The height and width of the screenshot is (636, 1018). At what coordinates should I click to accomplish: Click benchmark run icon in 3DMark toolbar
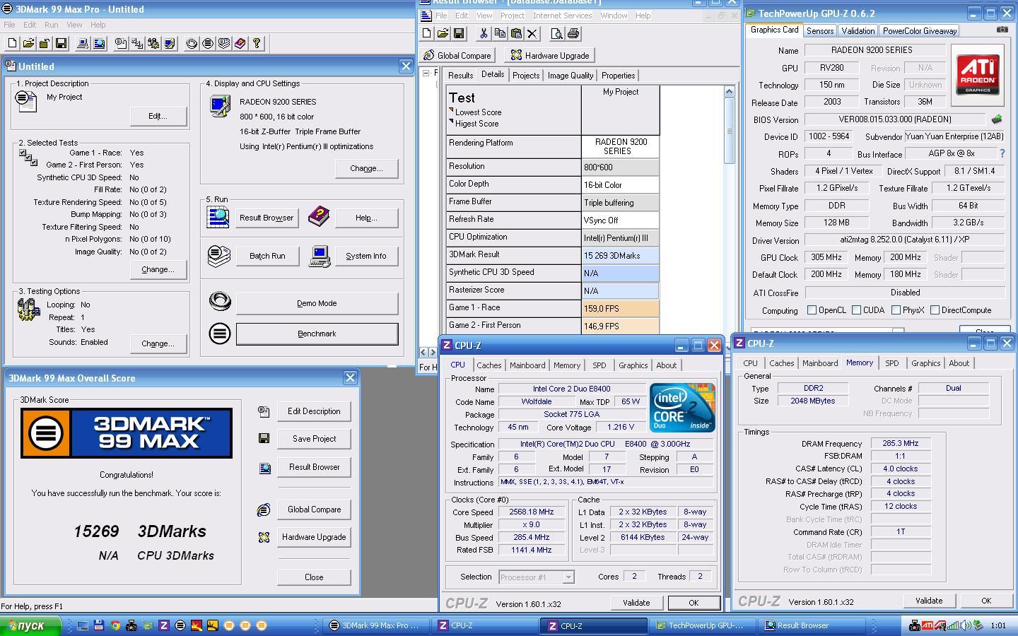click(208, 43)
